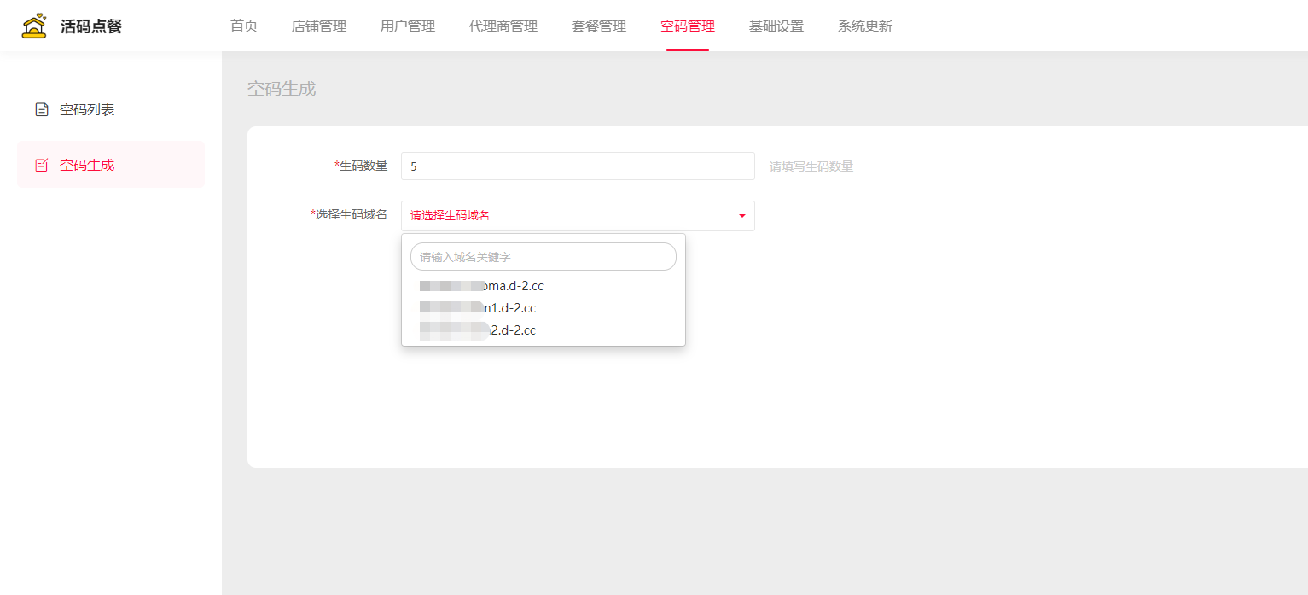Image resolution: width=1308 pixels, height=595 pixels.
Task: Click the 空码生成 edit icon in sidebar
Action: (41, 165)
